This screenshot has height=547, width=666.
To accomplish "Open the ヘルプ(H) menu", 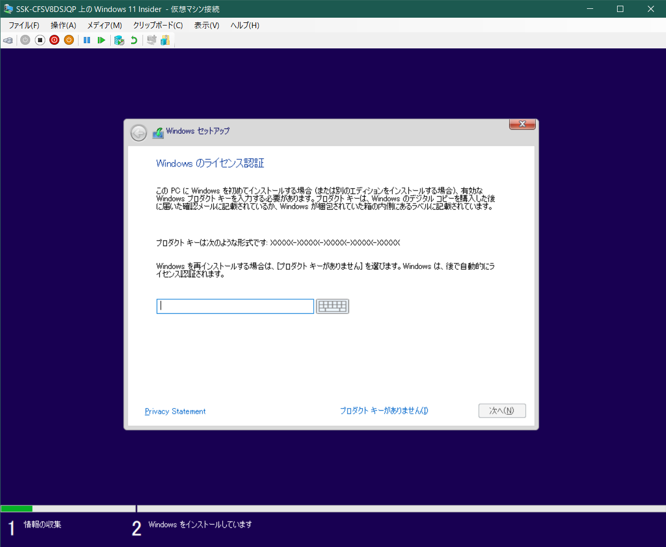I will click(x=245, y=25).
